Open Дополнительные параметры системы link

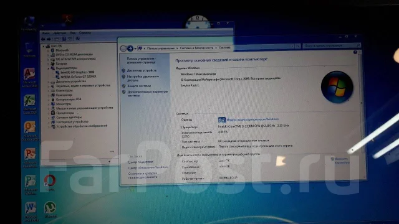tap(148, 93)
